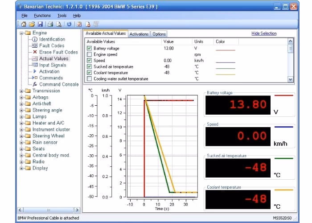Select the Lamps folder
Image resolution: width=312 pixels, height=223 pixels.
[39, 116]
